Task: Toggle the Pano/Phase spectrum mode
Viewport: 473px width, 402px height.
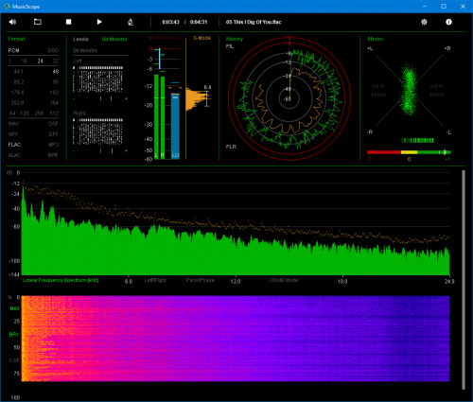Action: pyautogui.click(x=200, y=280)
